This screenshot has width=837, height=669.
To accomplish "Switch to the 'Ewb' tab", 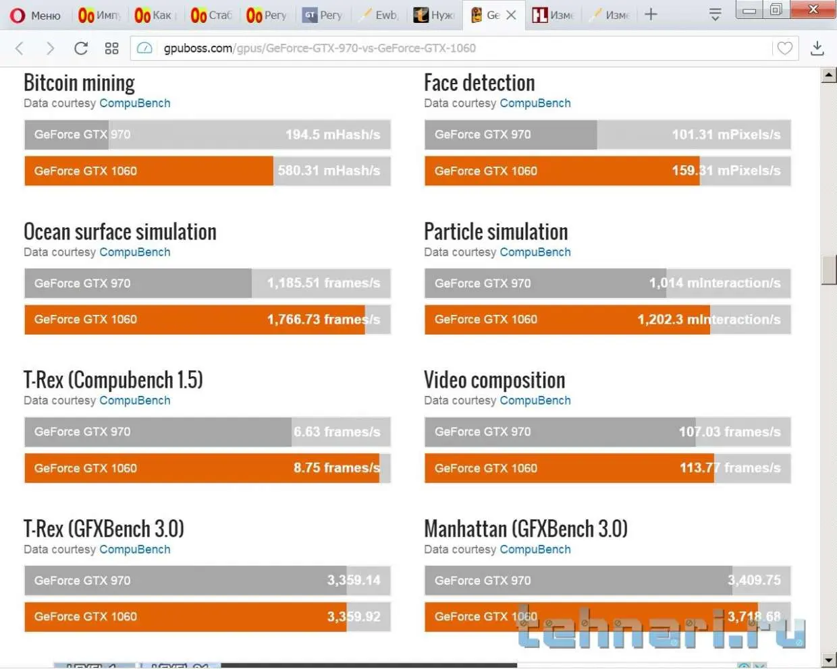I will coord(379,15).
